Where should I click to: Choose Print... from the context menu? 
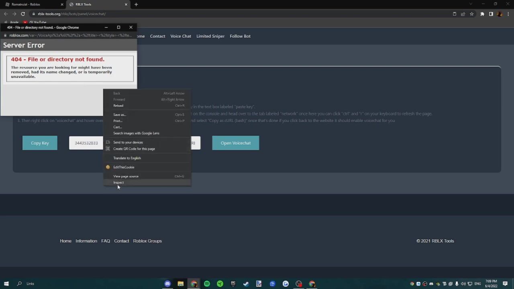pyautogui.click(x=147, y=121)
